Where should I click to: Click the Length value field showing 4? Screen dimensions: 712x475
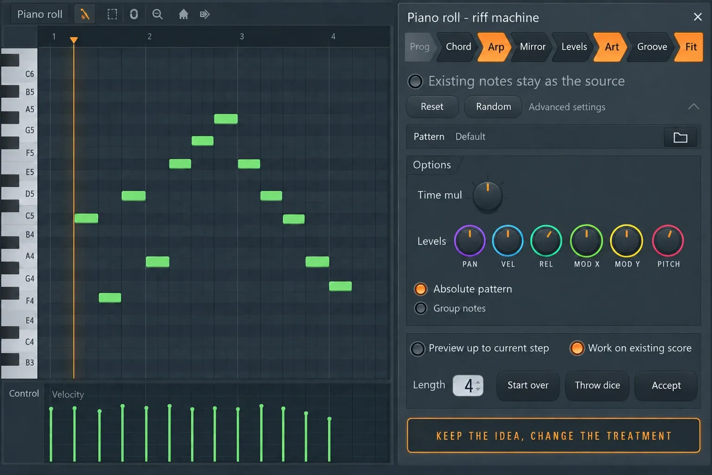pos(468,385)
